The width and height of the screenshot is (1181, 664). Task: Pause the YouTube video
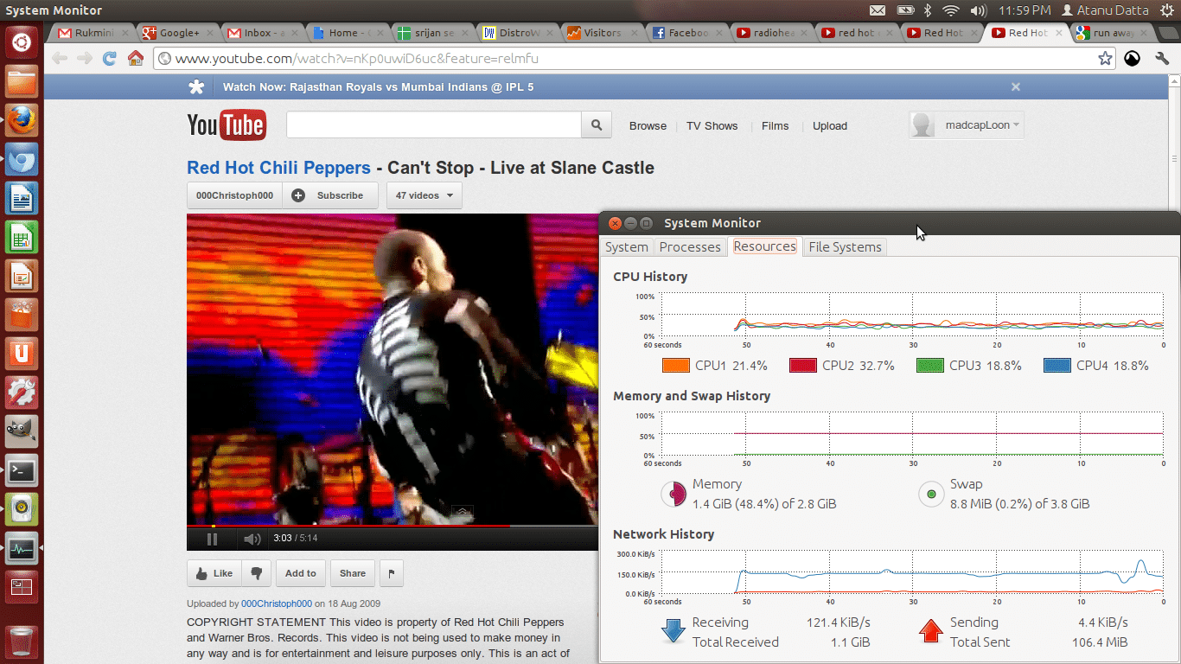point(213,539)
